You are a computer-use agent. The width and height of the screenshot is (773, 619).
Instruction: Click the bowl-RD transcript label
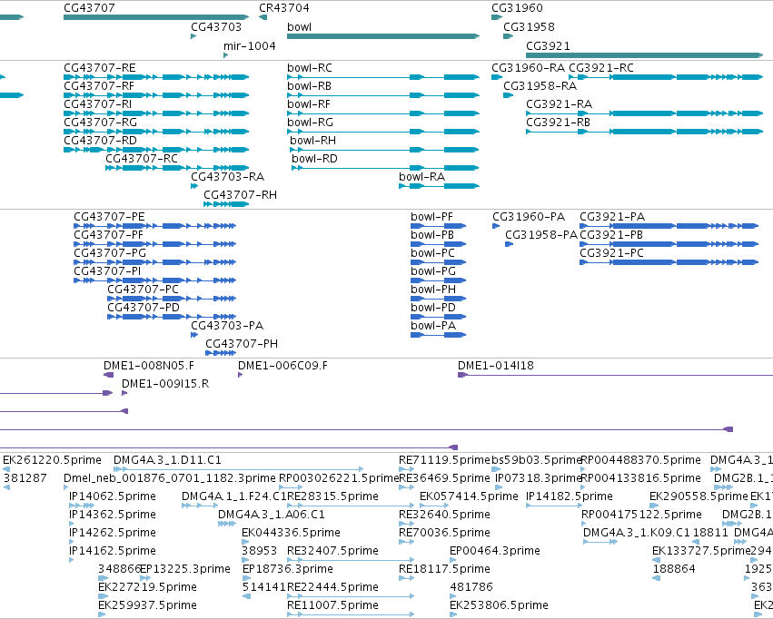point(314,159)
